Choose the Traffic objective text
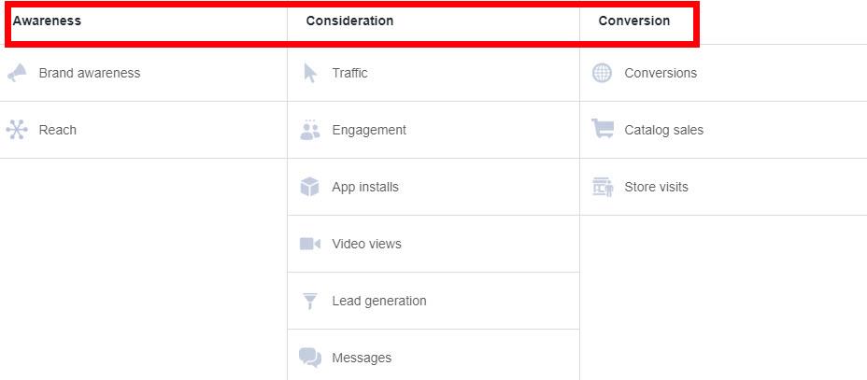 (x=349, y=73)
